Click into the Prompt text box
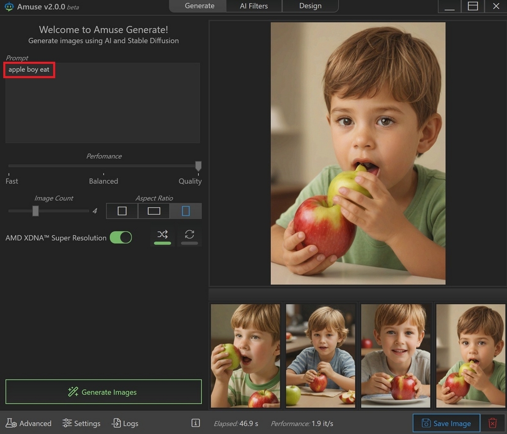Screen dimensions: 507x434 click(103, 103)
